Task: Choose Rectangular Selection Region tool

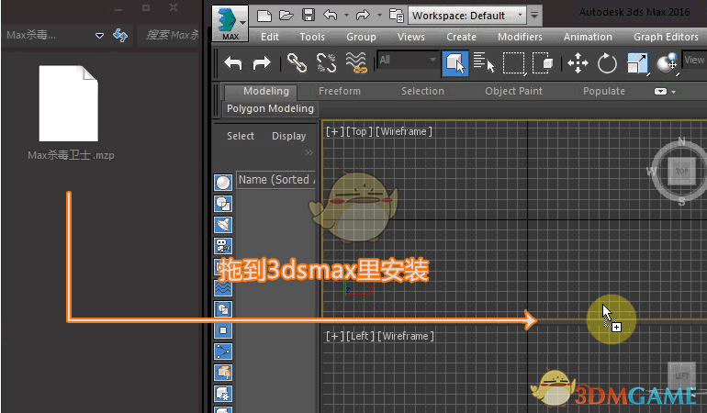Action: coord(514,63)
